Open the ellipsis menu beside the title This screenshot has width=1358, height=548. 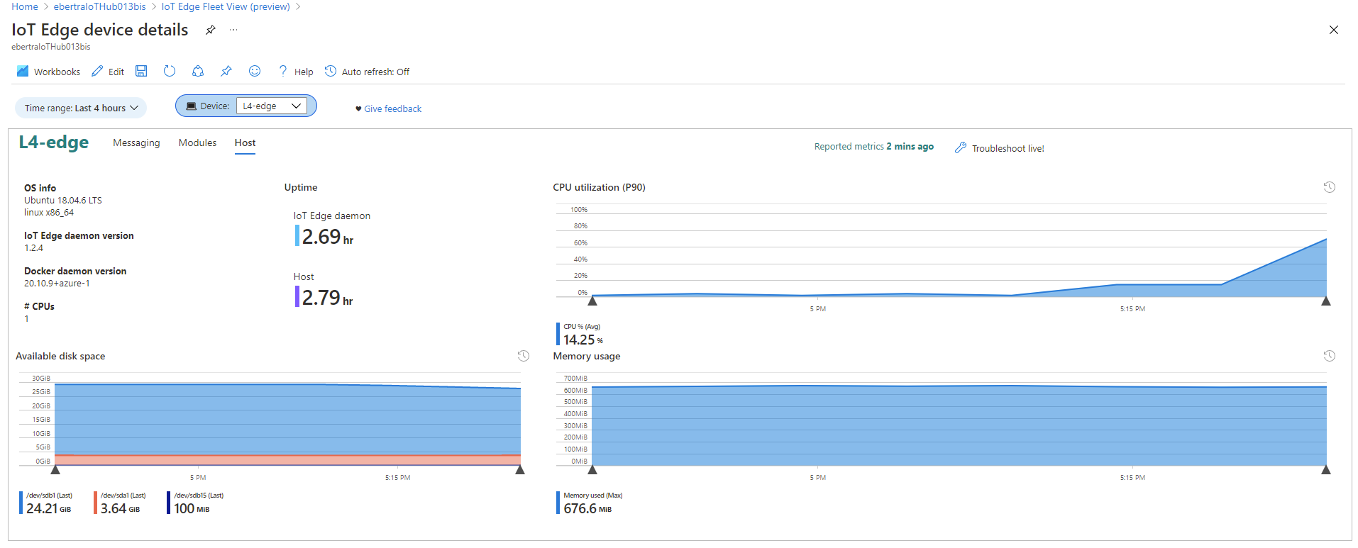pos(233,30)
